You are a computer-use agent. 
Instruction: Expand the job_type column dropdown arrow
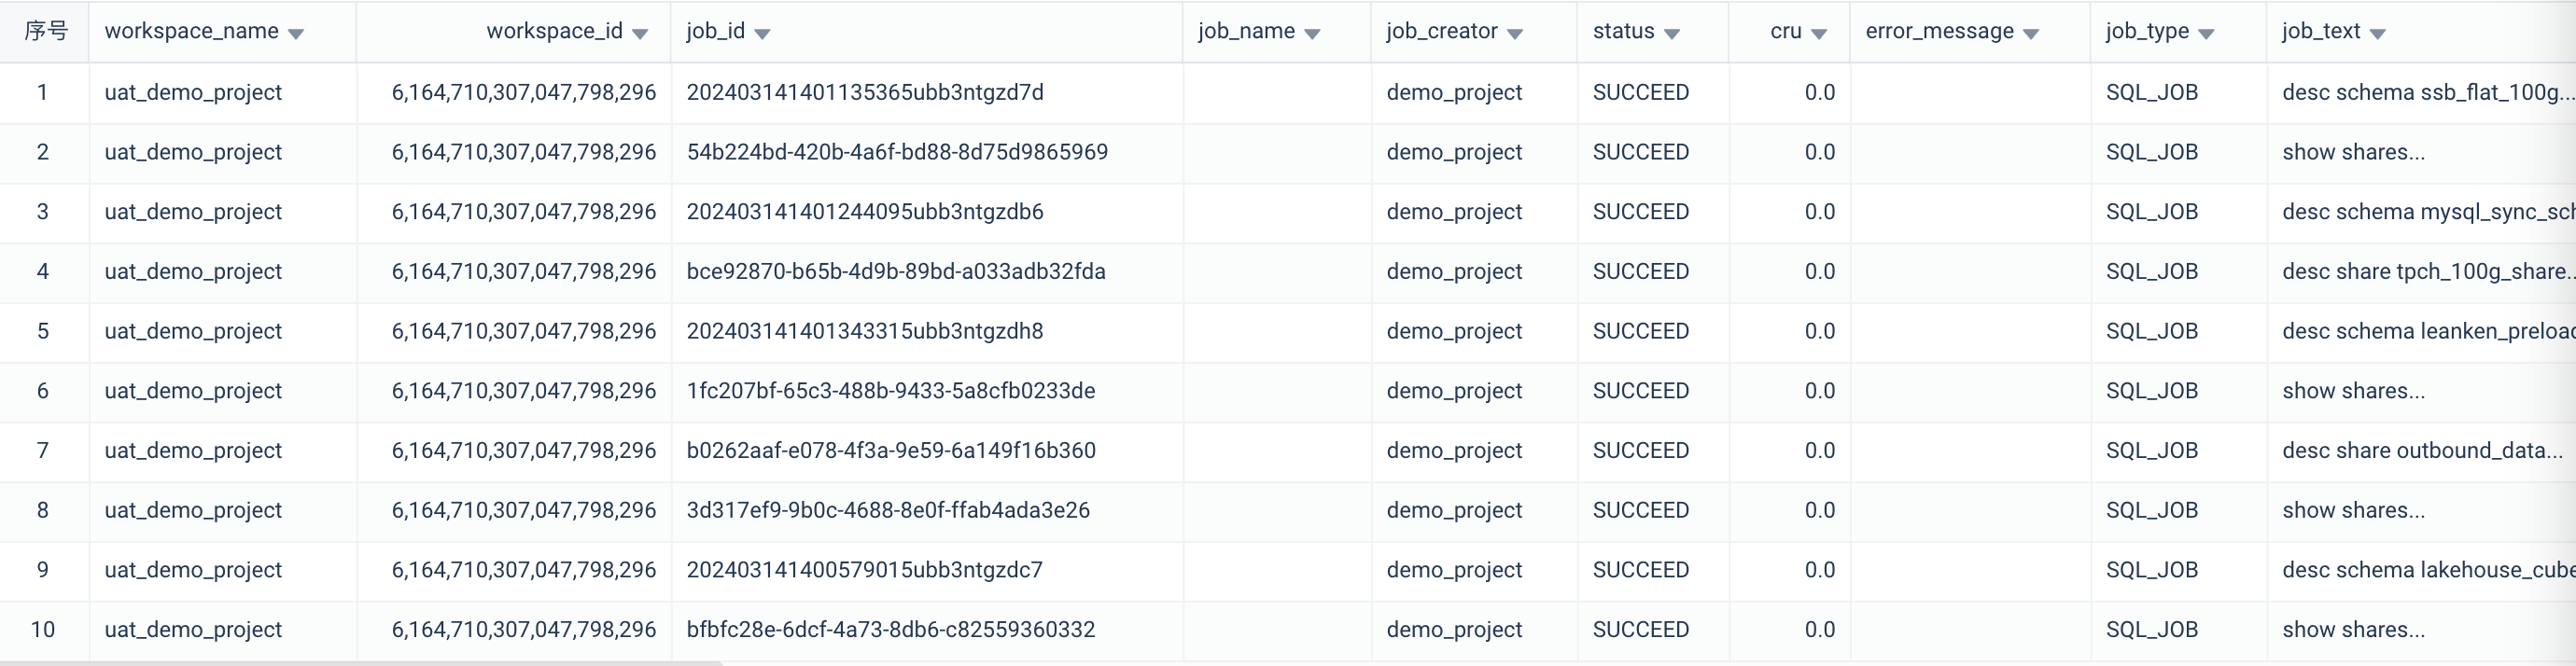2206,34
